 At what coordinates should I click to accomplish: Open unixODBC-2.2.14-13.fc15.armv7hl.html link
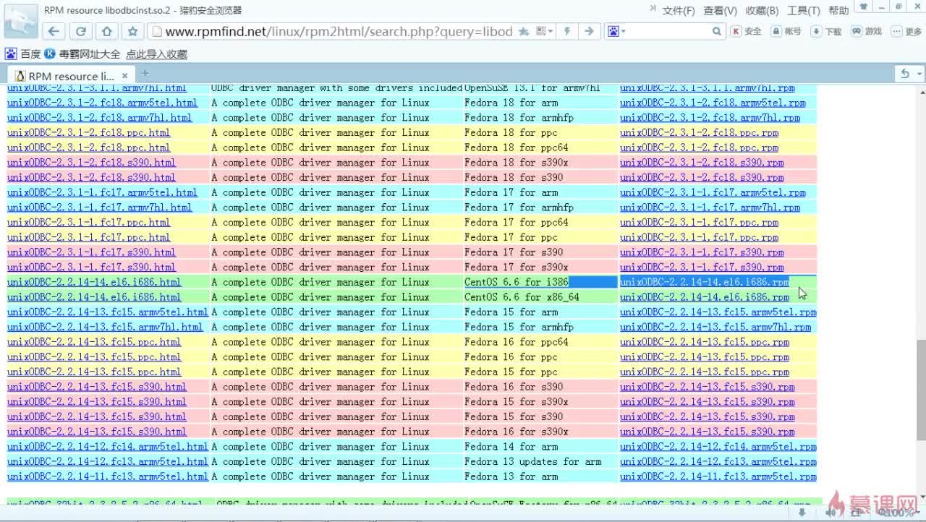[105, 327]
